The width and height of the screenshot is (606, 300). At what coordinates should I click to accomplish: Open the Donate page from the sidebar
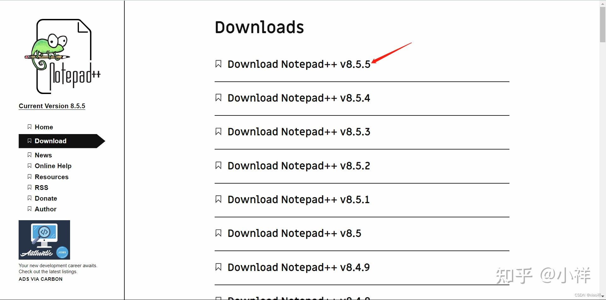pyautogui.click(x=46, y=198)
